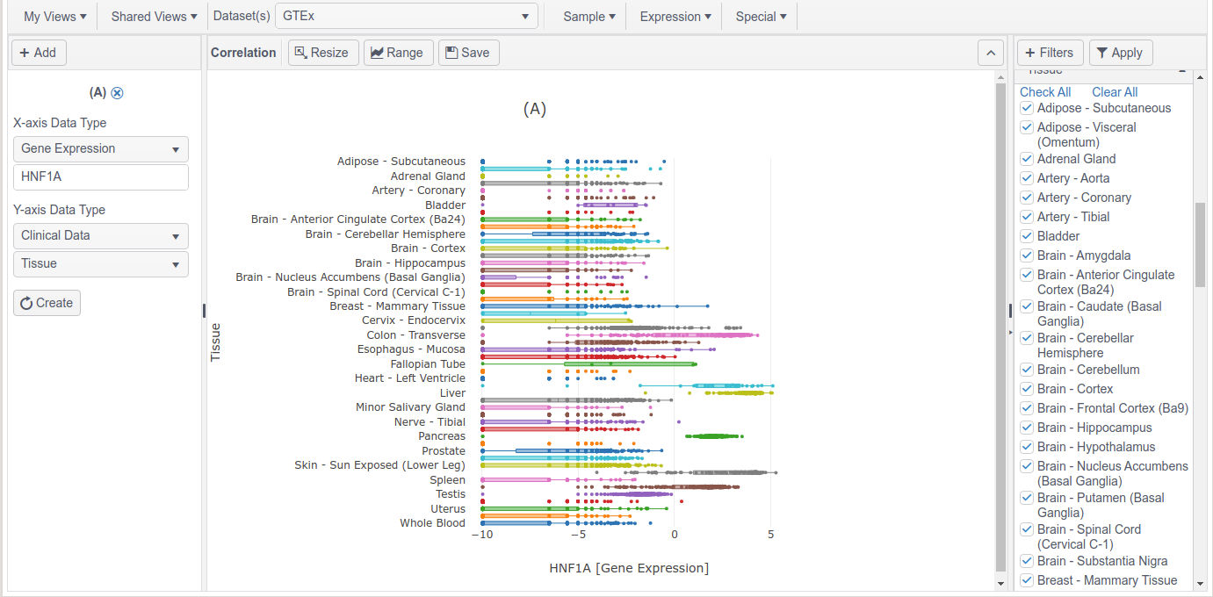Viewport: 1213px width, 597px height.
Task: Click the (A) plot title in chart
Action: click(535, 109)
